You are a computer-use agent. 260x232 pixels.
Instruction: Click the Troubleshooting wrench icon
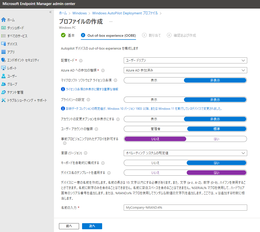click(x=4, y=100)
